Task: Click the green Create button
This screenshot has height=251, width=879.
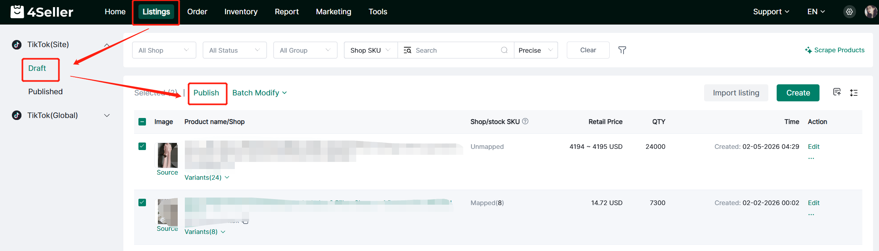Action: coord(798,93)
